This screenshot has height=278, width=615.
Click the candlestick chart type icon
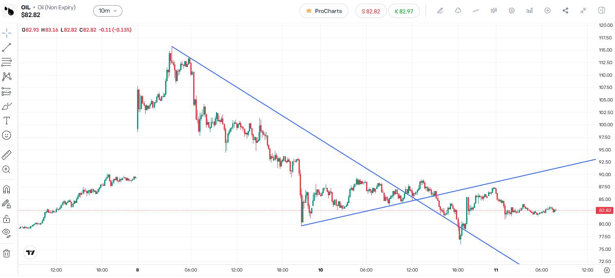tap(494, 11)
